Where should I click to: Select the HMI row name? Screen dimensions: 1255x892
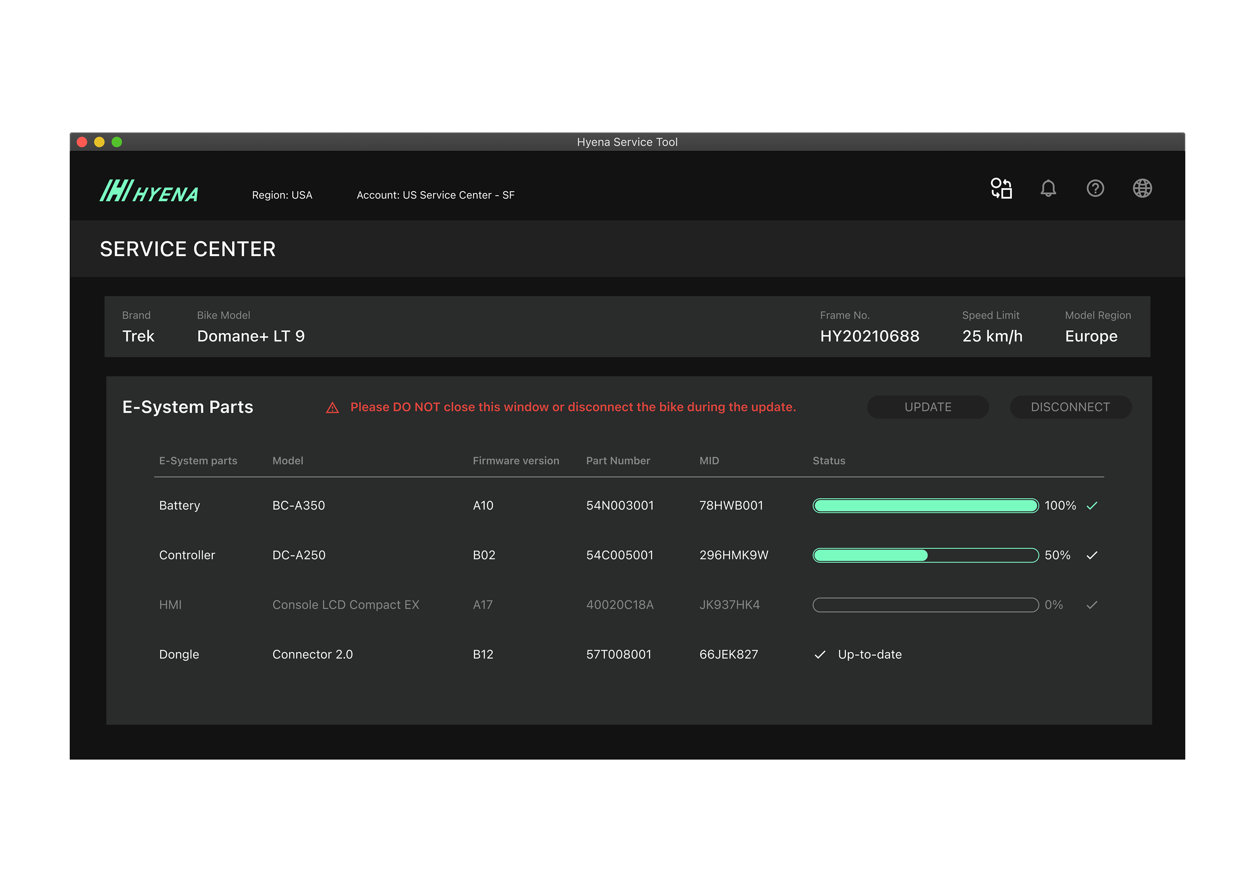click(170, 605)
